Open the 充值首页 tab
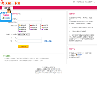This screenshot has height=97, width=97. pos(7,8)
